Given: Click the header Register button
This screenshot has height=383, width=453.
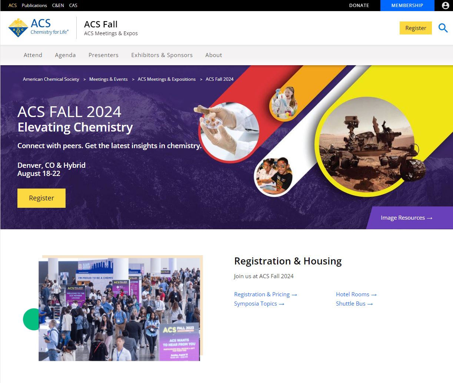Looking at the screenshot, I should point(416,28).
